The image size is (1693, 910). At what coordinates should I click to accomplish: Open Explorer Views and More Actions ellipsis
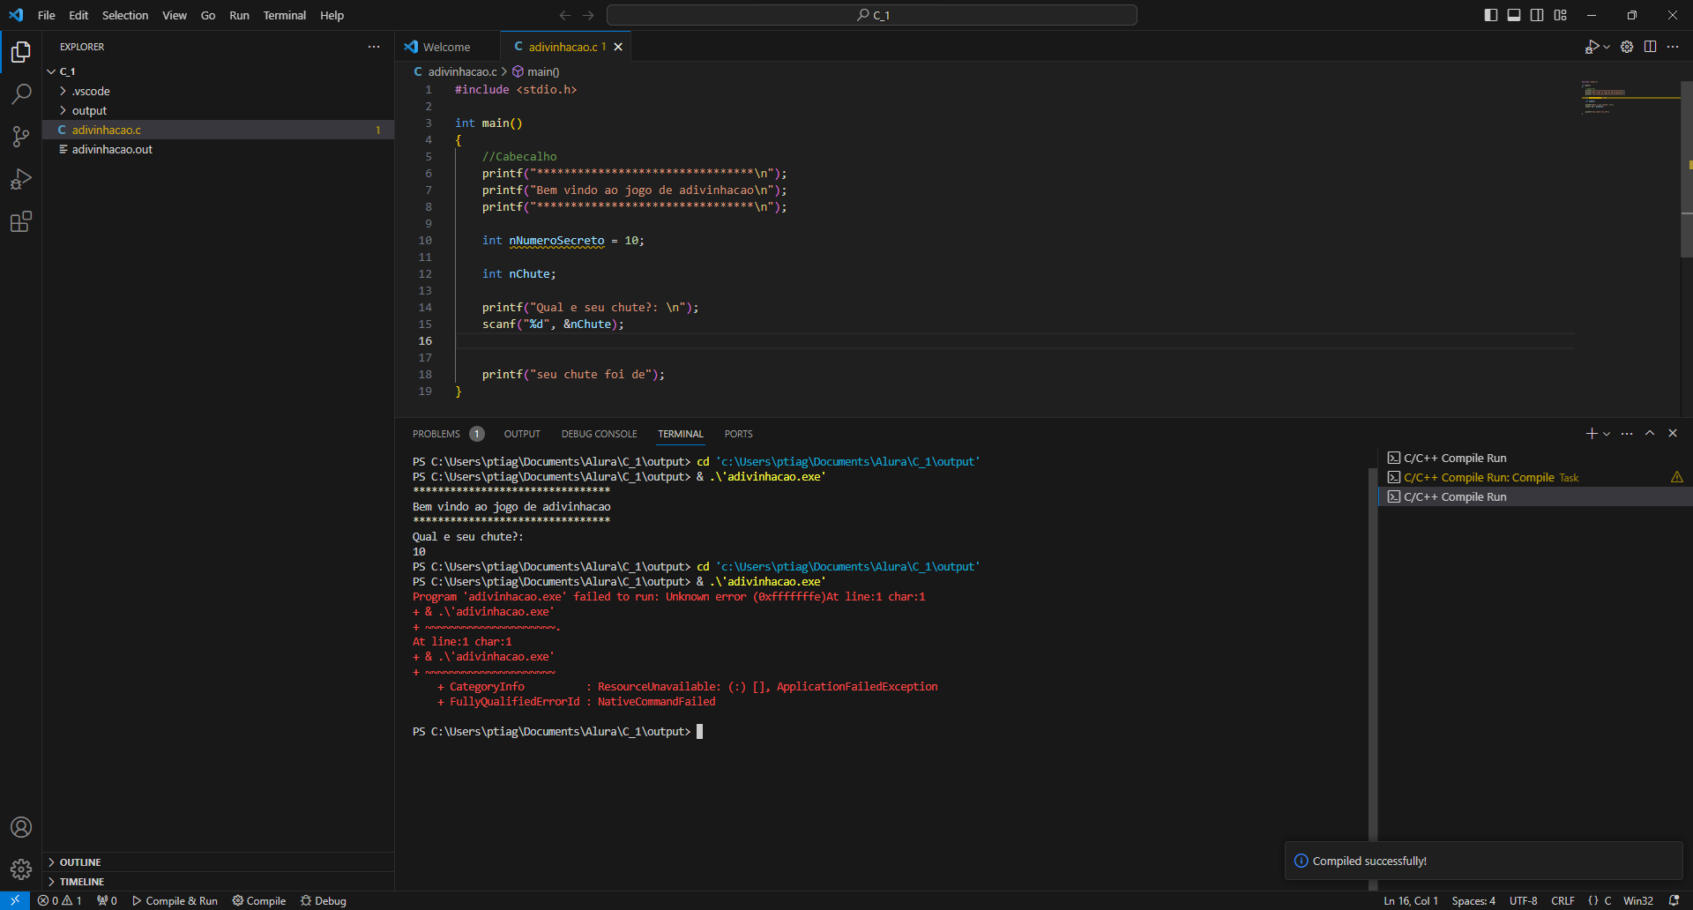tap(374, 47)
